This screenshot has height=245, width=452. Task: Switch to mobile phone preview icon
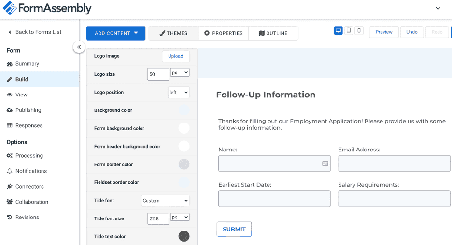coord(359,31)
